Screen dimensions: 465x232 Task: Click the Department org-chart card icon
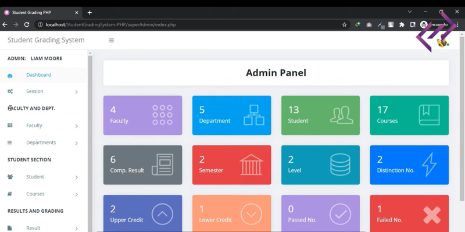(254, 115)
